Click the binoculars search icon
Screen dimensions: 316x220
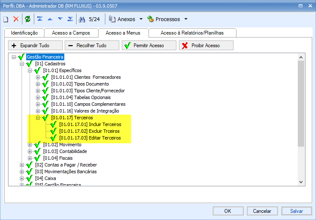pyautogui.click(x=82, y=19)
